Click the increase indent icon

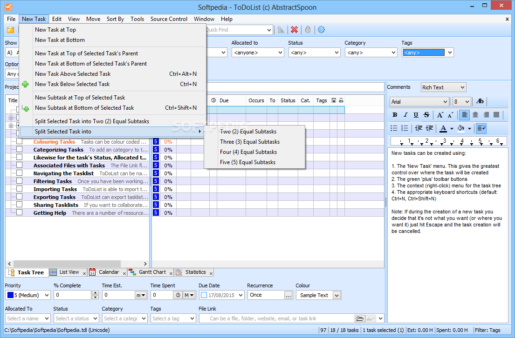tap(429, 128)
